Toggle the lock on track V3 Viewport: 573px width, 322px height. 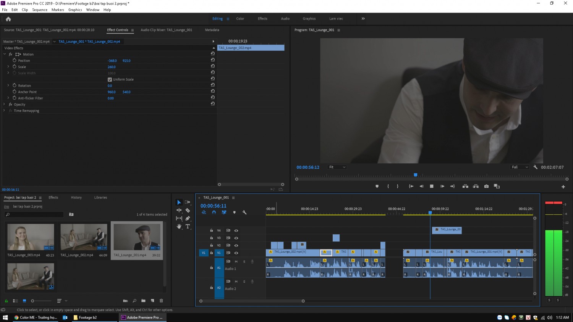(x=211, y=238)
